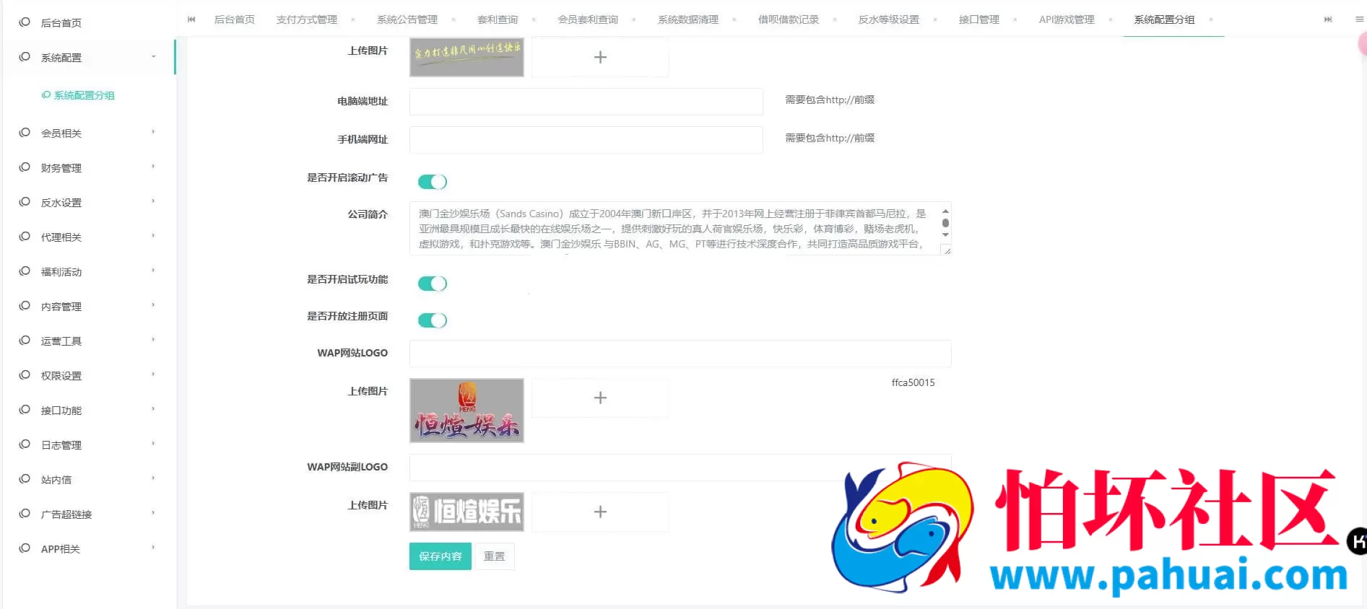The image size is (1367, 609).
Task: Toggle the 是否开启滚动广告 switch
Action: [x=433, y=182]
